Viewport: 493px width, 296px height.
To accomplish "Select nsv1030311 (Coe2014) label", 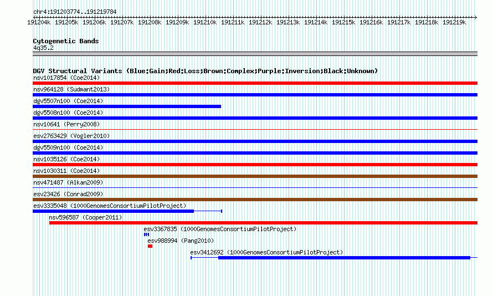I will pos(66,171).
